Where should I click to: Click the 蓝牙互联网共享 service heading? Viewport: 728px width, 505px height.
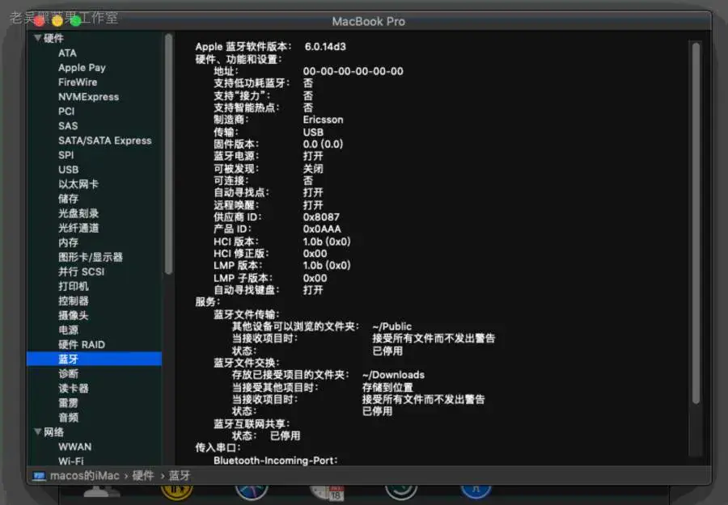coord(252,424)
